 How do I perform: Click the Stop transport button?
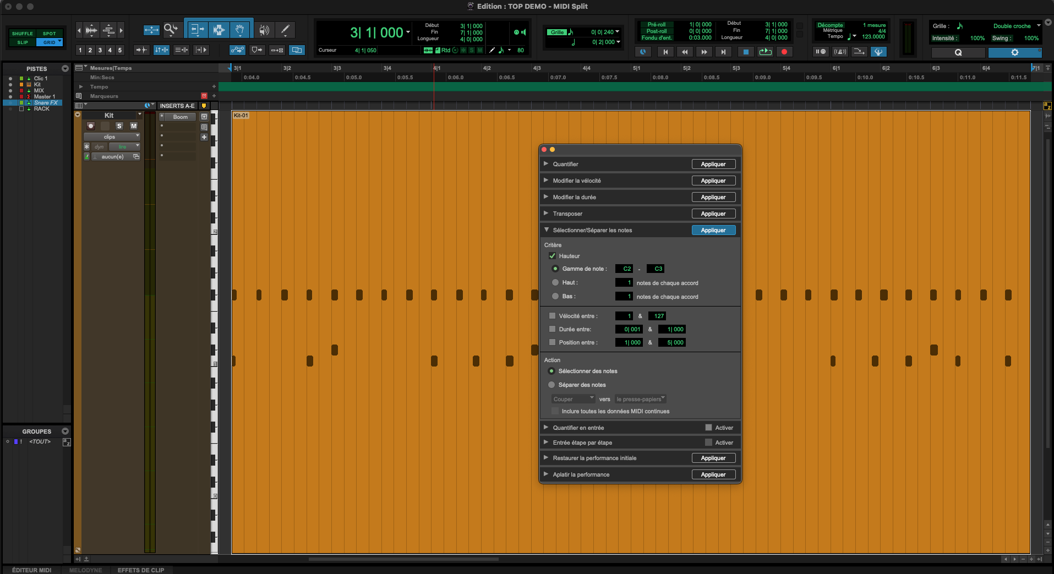coord(746,52)
